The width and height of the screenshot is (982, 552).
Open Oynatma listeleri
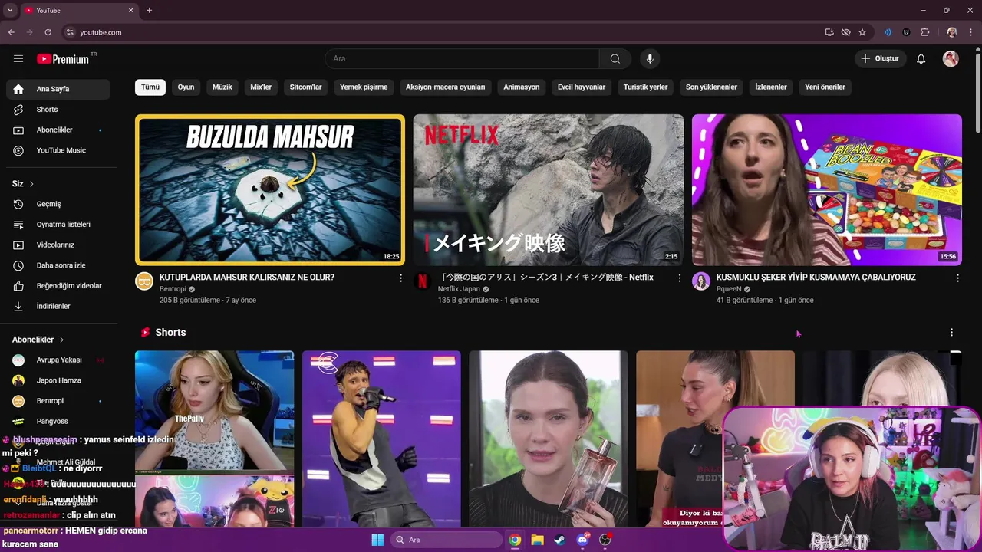click(58, 225)
